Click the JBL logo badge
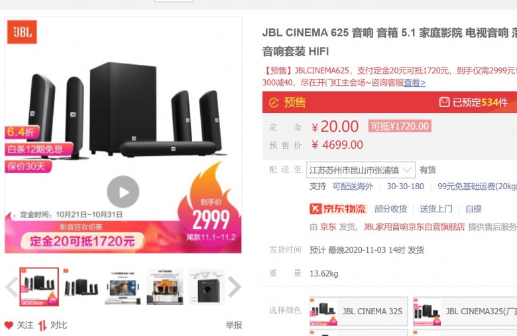This screenshot has height=336, width=517. pos(22,32)
